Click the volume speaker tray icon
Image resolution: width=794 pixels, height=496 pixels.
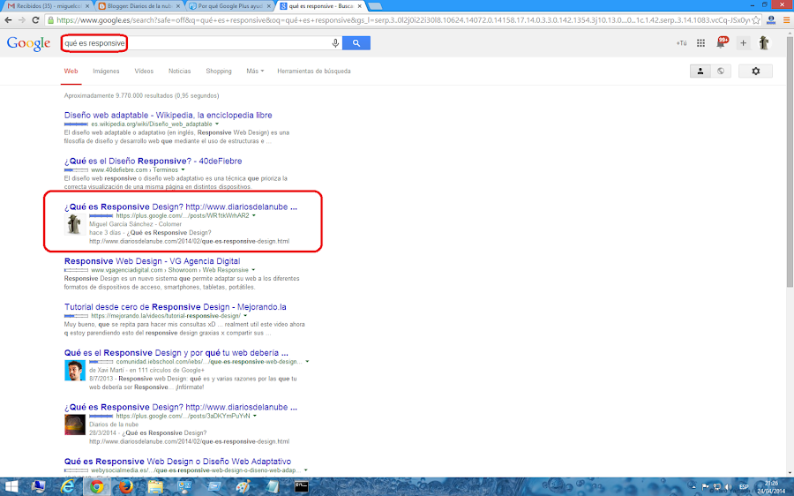728,487
